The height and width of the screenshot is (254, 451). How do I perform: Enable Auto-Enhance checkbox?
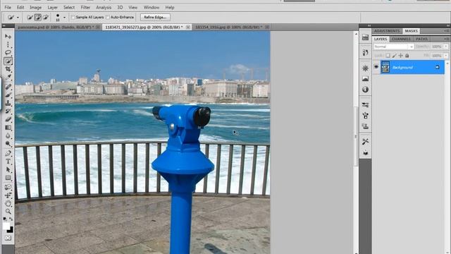pyautogui.click(x=108, y=17)
